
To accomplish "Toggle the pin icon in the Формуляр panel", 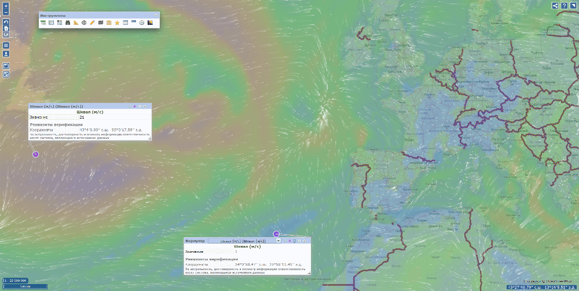I will [x=294, y=240].
